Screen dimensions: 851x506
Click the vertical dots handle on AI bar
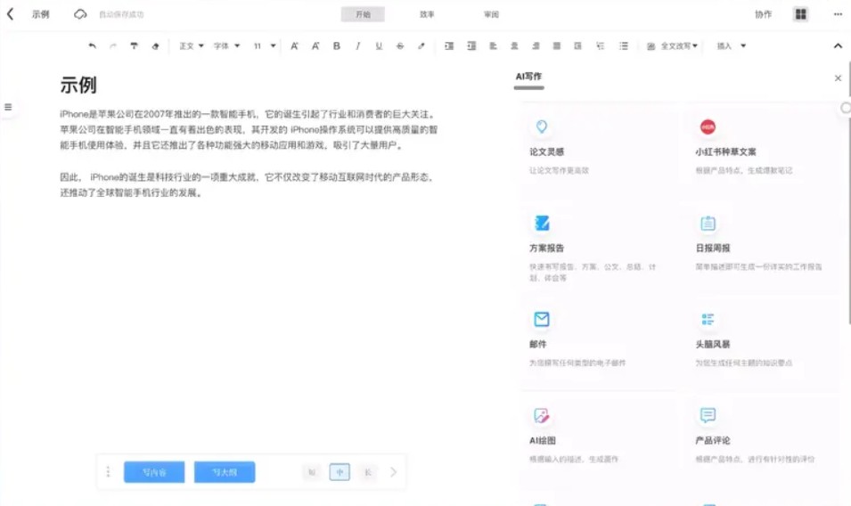click(108, 472)
